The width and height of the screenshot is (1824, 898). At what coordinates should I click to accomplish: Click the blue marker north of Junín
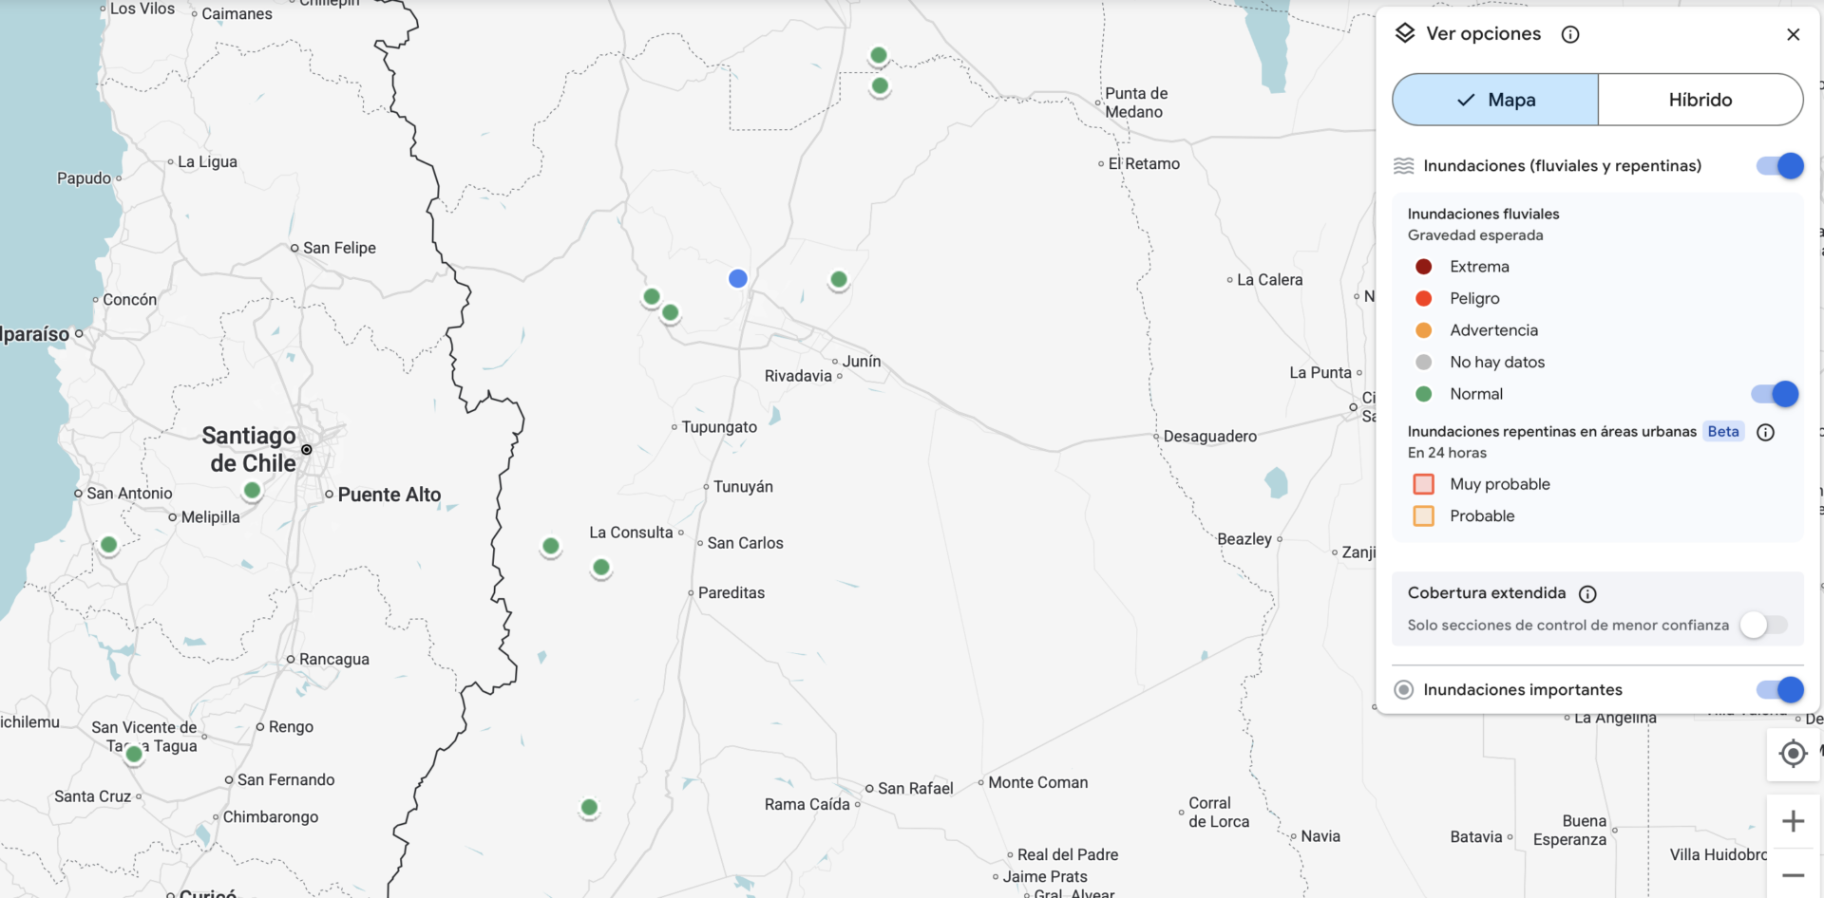pos(738,278)
